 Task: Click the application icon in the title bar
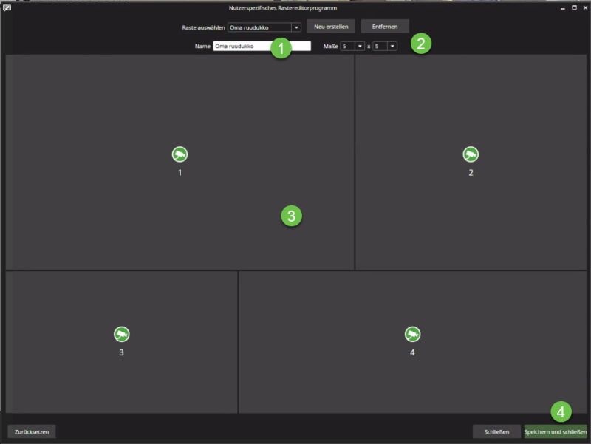pos(7,7)
